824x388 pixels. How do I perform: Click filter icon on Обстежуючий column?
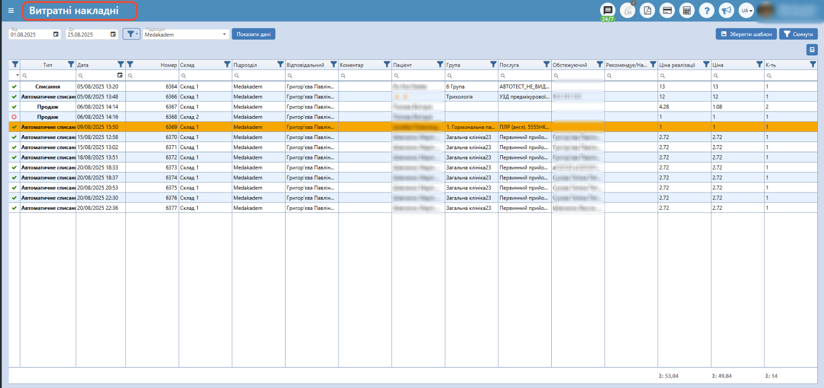coord(600,65)
